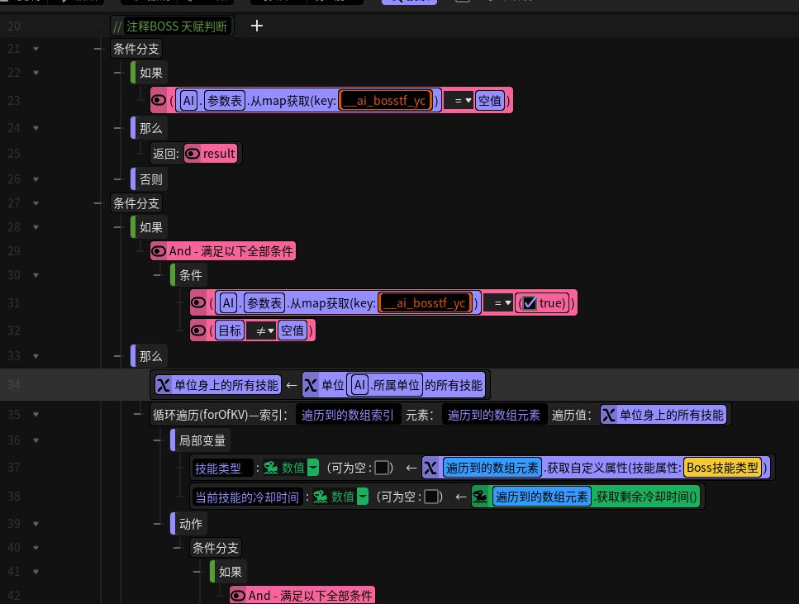
Task: Select the 参数表 token on line 23
Action: pyautogui.click(x=224, y=101)
